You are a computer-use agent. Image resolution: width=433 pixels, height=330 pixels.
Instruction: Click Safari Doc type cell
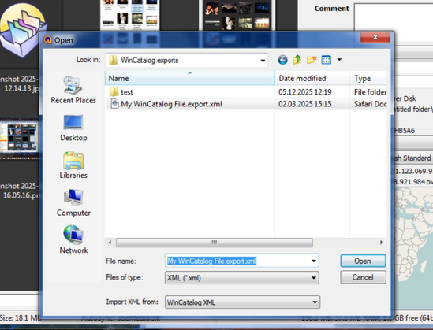(x=370, y=104)
